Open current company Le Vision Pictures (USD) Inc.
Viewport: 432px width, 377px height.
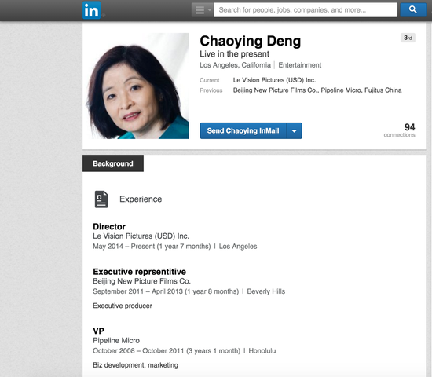[x=274, y=80]
